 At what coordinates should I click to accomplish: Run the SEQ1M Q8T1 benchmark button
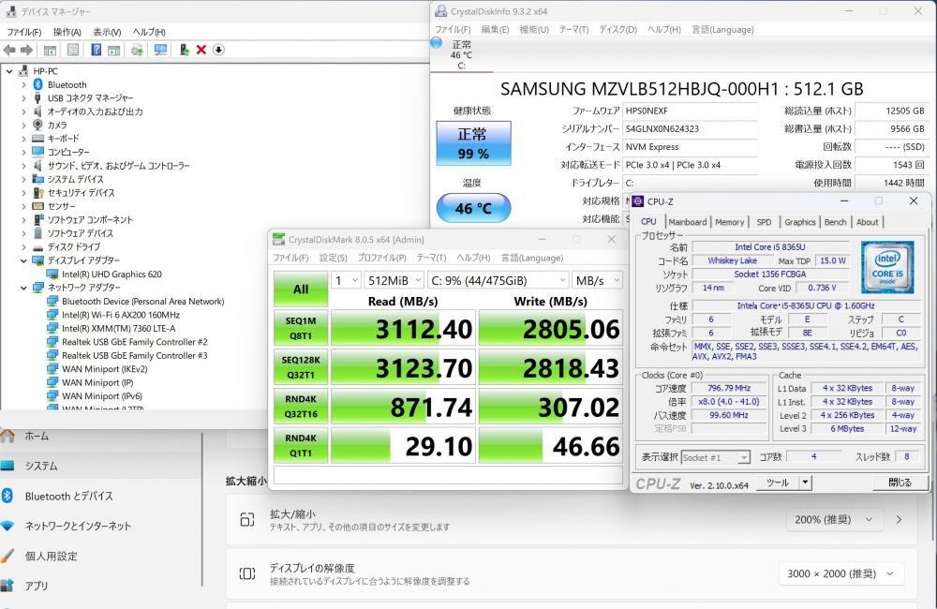301,328
